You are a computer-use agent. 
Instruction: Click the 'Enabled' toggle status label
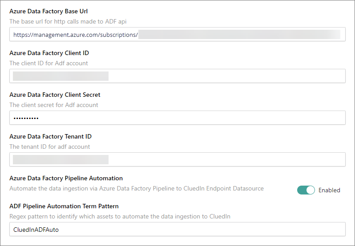pyautogui.click(x=329, y=190)
